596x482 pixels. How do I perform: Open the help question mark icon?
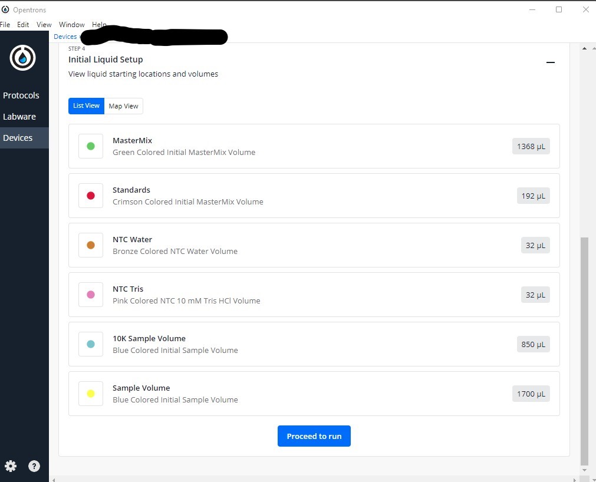[34, 466]
